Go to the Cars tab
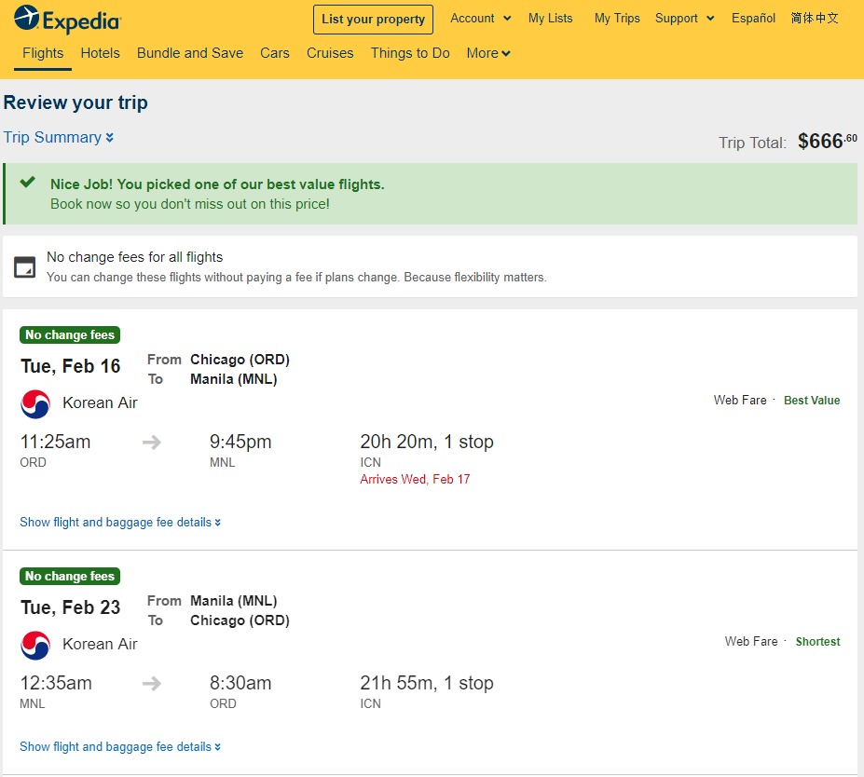The height and width of the screenshot is (777, 864). tap(275, 53)
